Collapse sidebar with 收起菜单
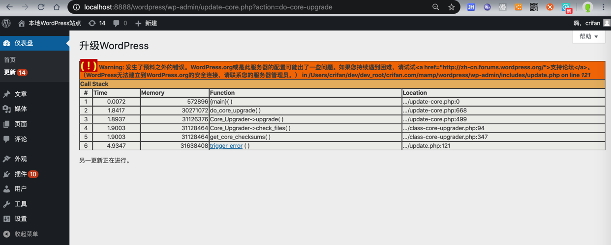Image resolution: width=611 pixels, height=245 pixels. (34, 234)
